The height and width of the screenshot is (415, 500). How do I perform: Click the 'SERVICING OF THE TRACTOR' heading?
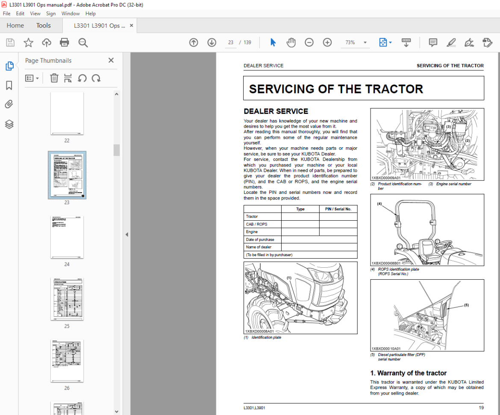point(336,89)
